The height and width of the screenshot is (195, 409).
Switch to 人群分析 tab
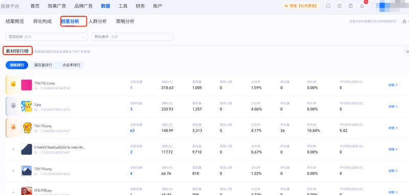(x=98, y=21)
